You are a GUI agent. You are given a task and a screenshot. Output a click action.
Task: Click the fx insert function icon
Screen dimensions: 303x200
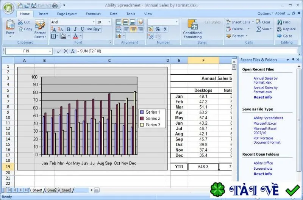[72, 51]
